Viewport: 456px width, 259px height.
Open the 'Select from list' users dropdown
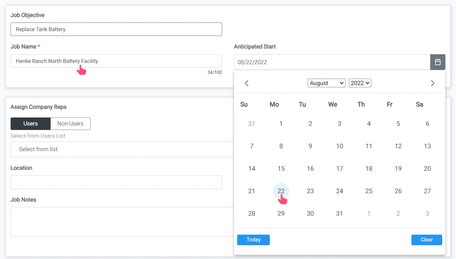point(122,149)
